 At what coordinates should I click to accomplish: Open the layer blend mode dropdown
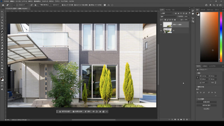point(168,17)
